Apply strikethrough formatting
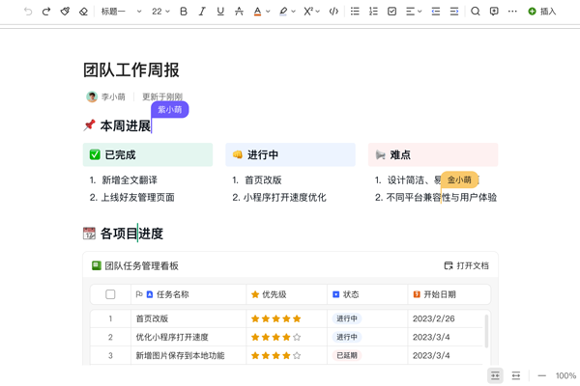The image size is (580, 386). (239, 12)
